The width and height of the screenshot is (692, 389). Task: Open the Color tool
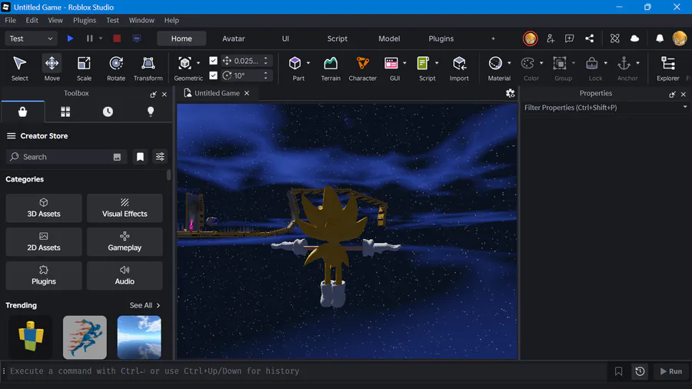coord(527,64)
